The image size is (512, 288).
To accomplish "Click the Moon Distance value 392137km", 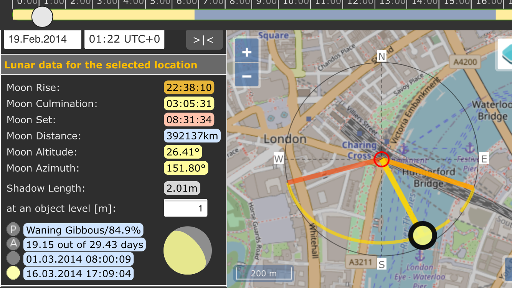I will pyautogui.click(x=192, y=136).
